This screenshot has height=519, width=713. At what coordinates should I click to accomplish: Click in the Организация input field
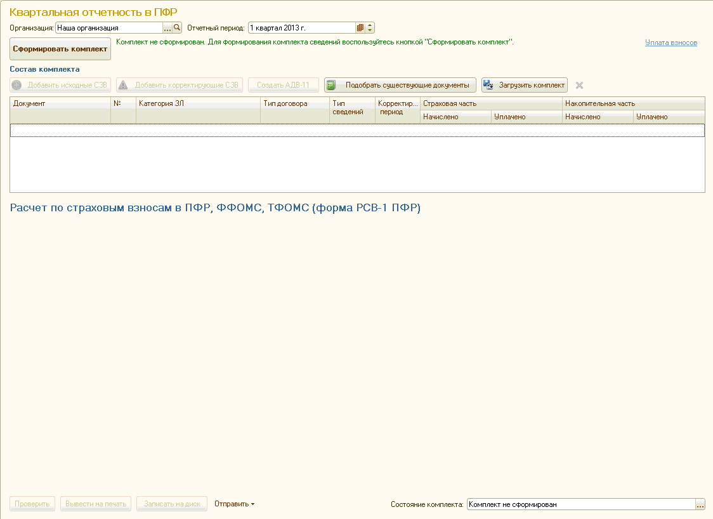click(x=108, y=28)
